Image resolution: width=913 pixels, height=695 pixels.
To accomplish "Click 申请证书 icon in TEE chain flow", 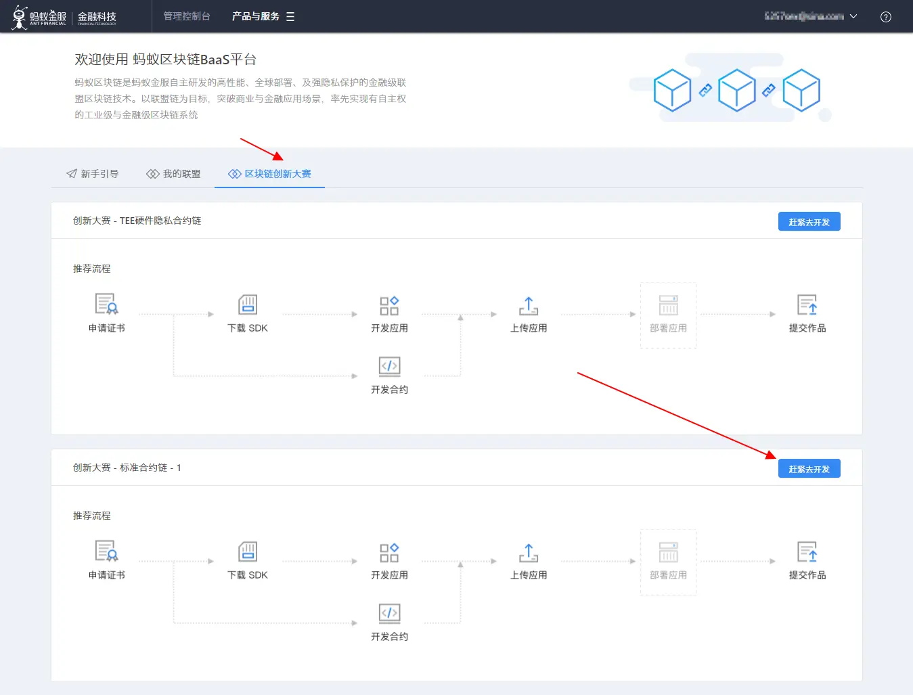I will click(107, 305).
